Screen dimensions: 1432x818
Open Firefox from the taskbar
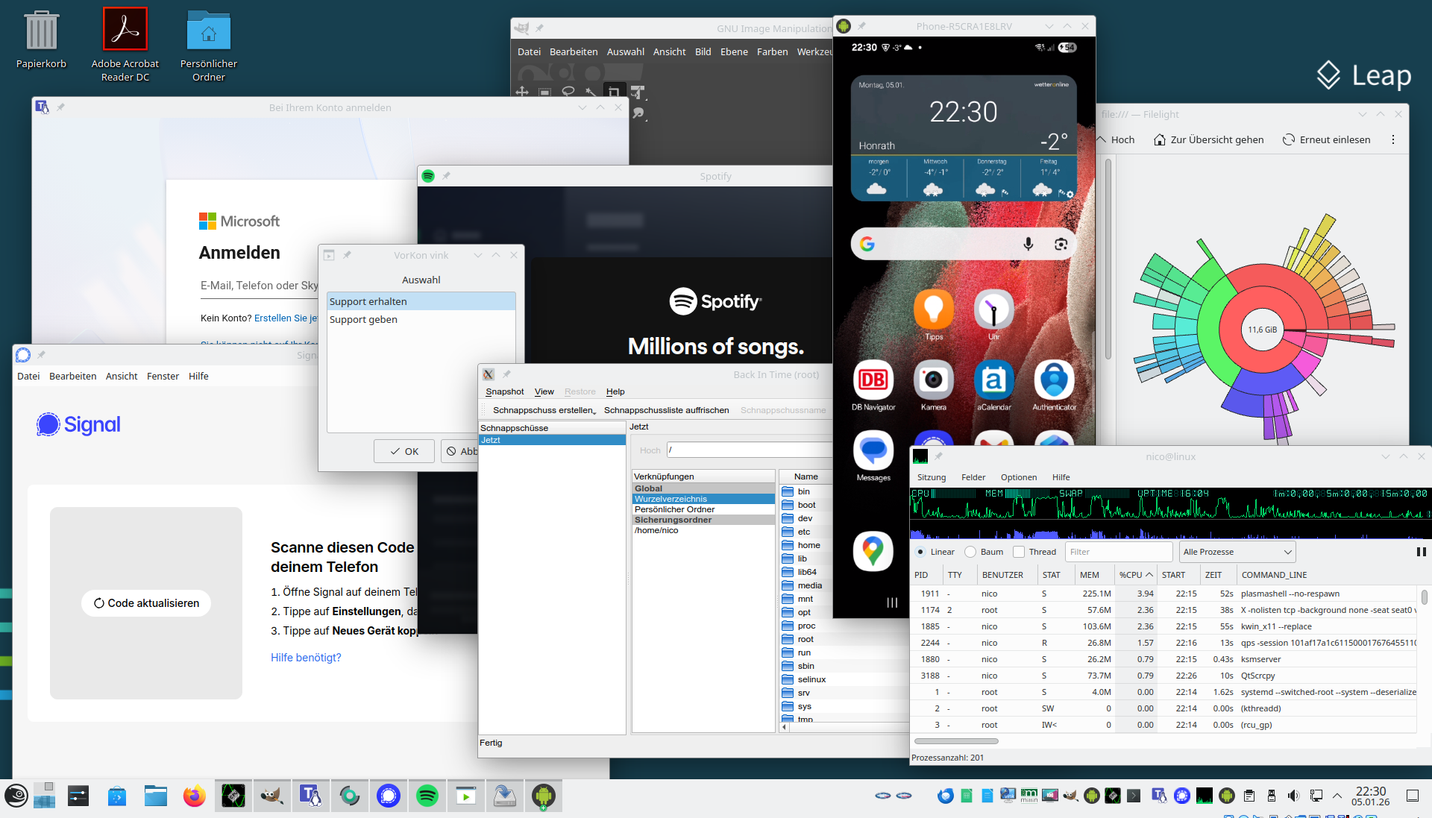coord(195,796)
